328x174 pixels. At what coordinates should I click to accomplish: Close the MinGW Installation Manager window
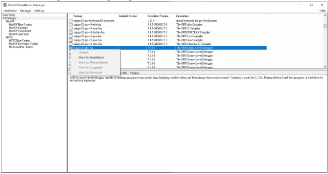[x=322, y=5]
